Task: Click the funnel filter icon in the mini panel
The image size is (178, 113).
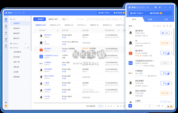Action: point(167,26)
